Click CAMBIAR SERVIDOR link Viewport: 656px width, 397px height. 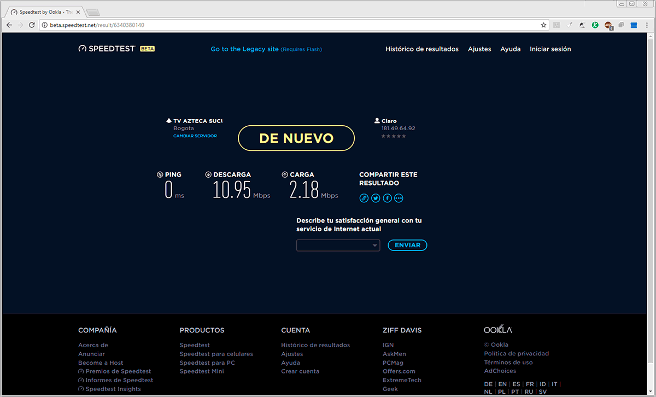click(x=195, y=136)
